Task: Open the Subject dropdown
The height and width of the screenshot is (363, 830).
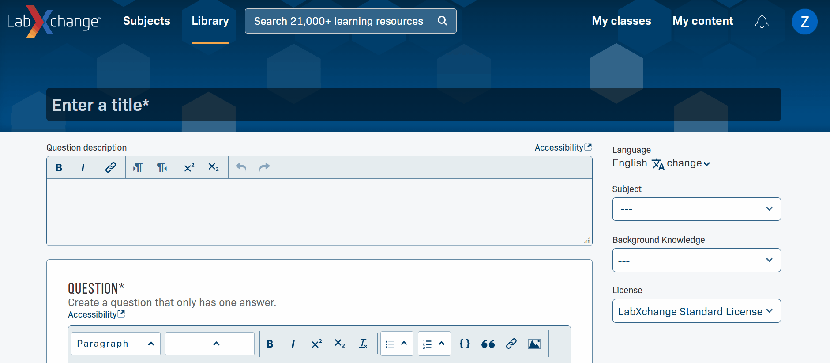Action: pos(696,209)
